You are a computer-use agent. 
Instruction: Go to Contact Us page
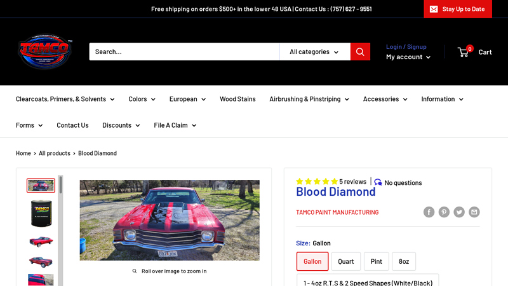(72, 125)
